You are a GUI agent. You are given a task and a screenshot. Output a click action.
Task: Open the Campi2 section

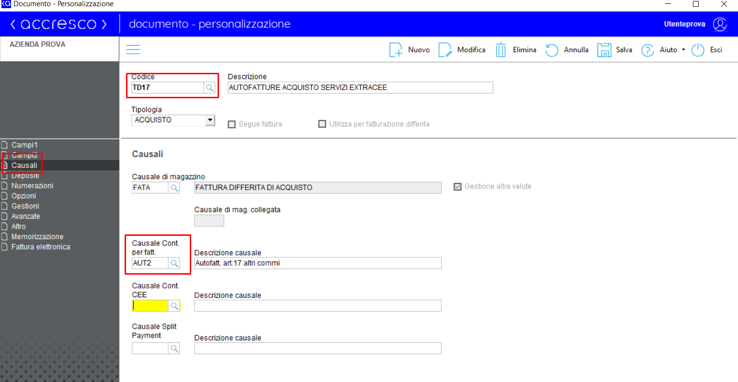[x=24, y=155]
